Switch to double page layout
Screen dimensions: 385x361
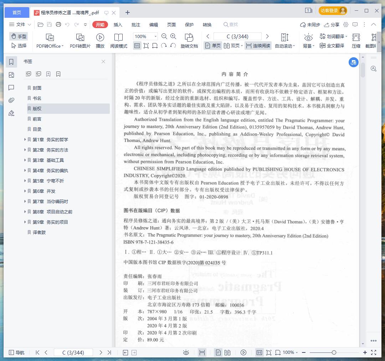pos(233,46)
